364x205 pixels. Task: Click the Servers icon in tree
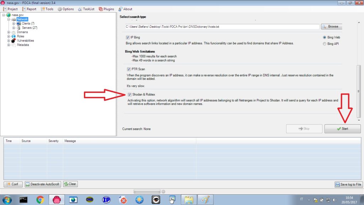[19, 28]
